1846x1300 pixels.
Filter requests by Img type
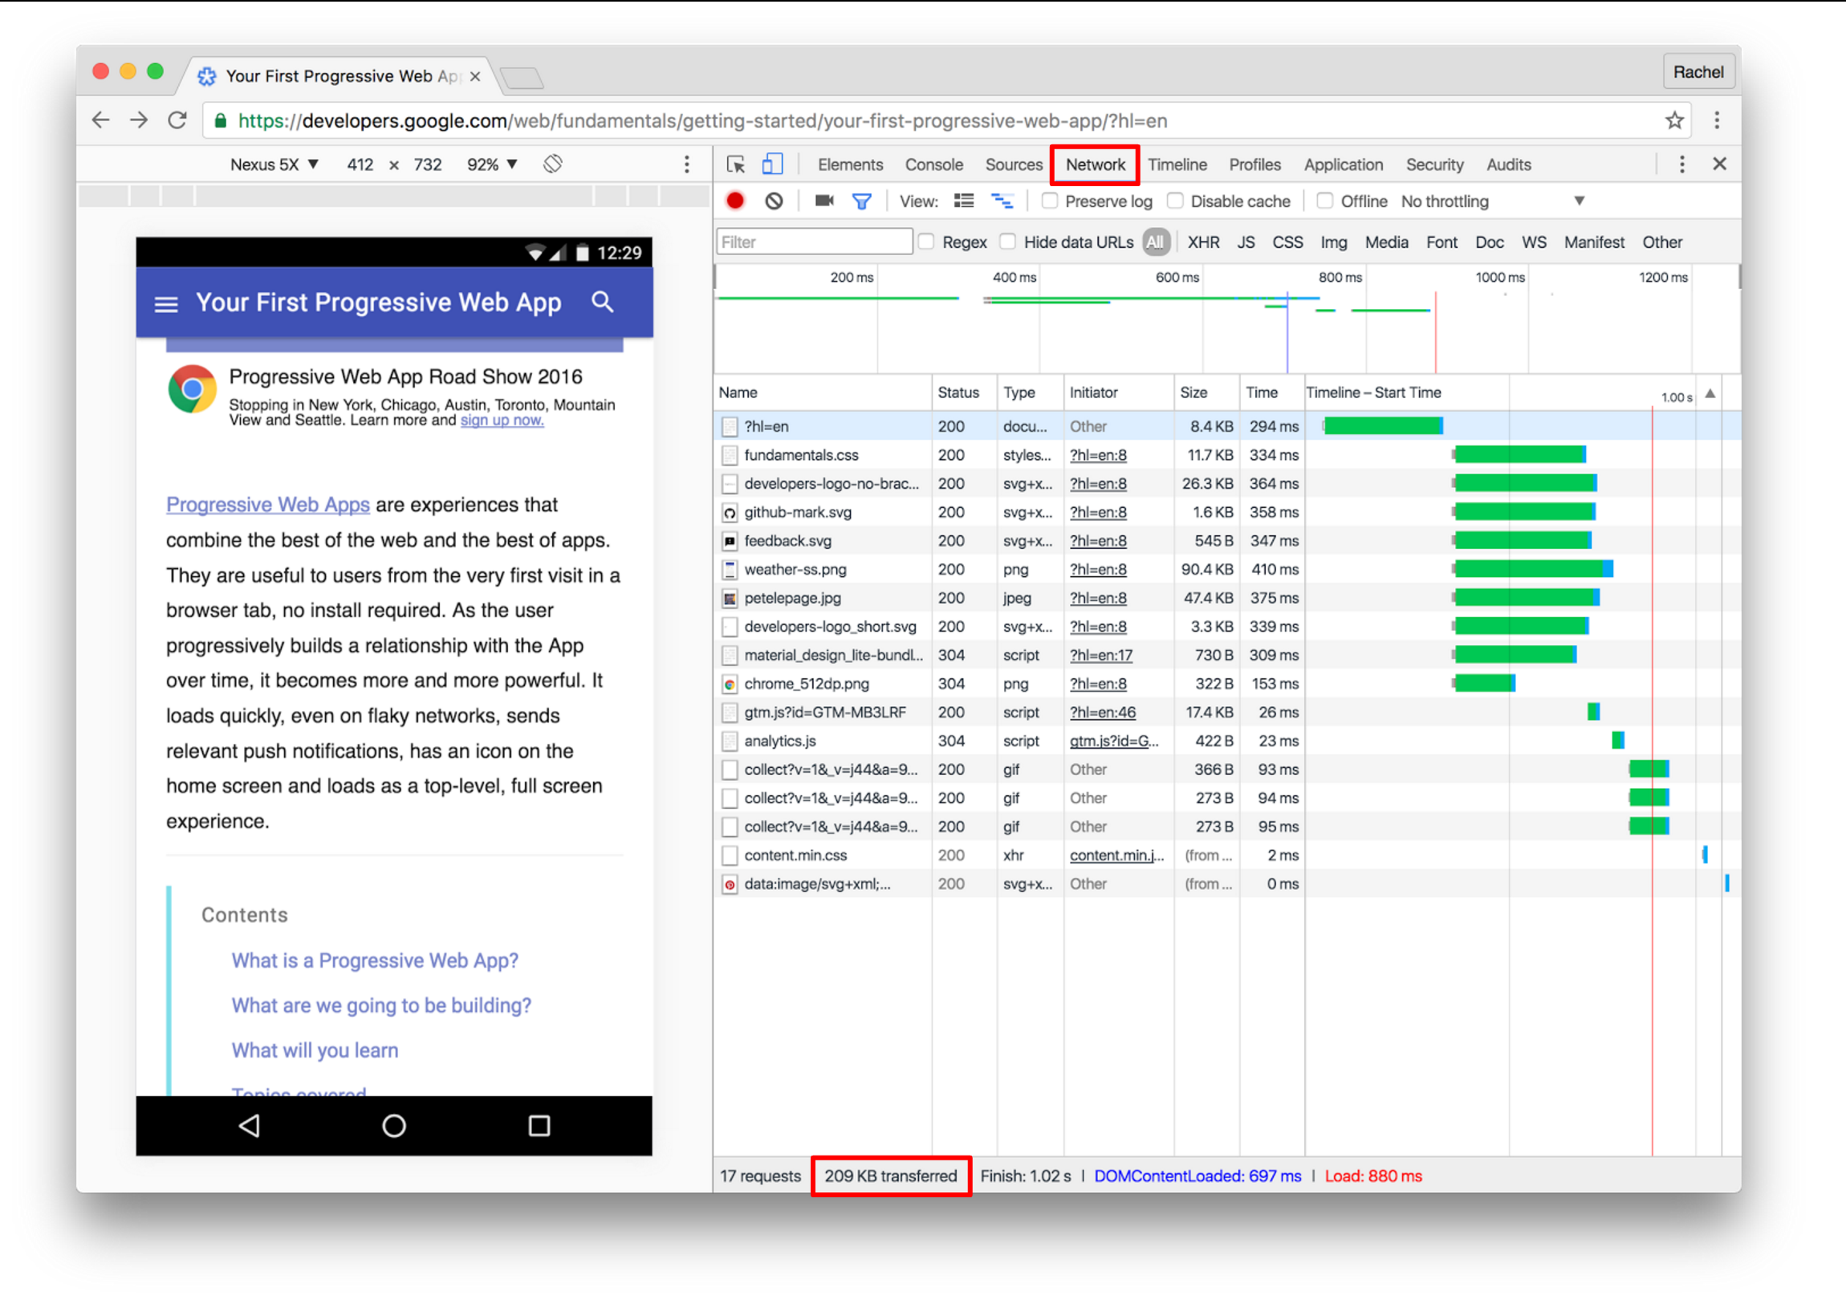1333,242
